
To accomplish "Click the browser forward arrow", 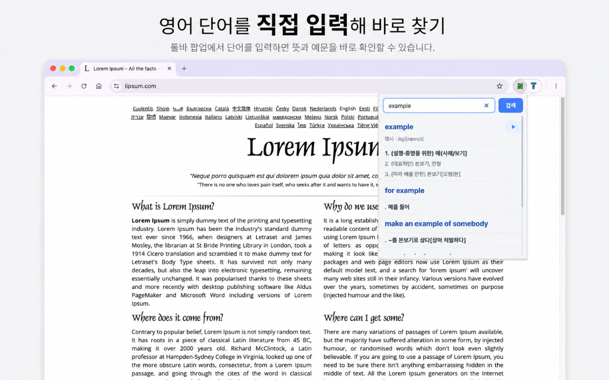I will coord(69,86).
